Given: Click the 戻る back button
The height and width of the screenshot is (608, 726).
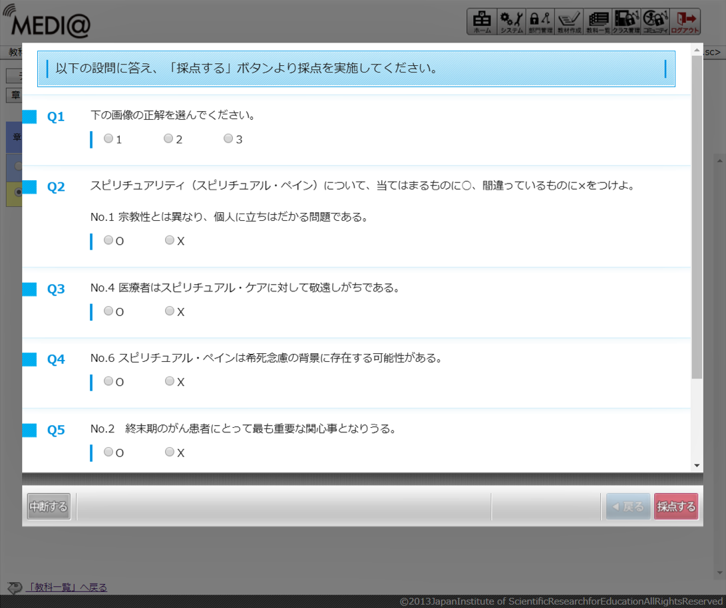Looking at the screenshot, I should pos(628,507).
